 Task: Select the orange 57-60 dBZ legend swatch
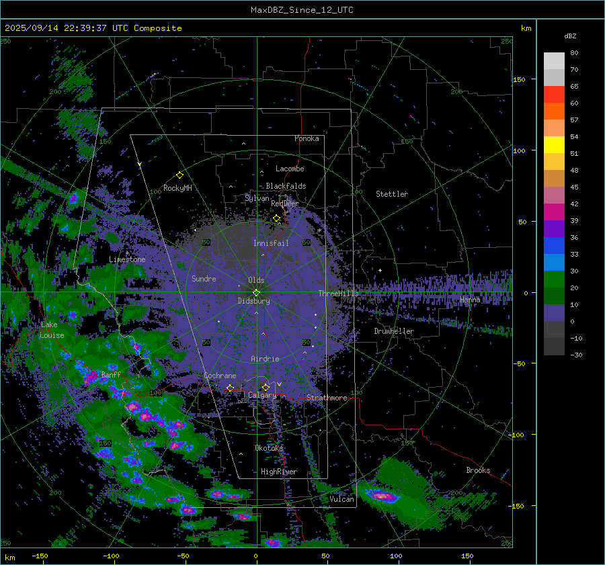pos(554,111)
